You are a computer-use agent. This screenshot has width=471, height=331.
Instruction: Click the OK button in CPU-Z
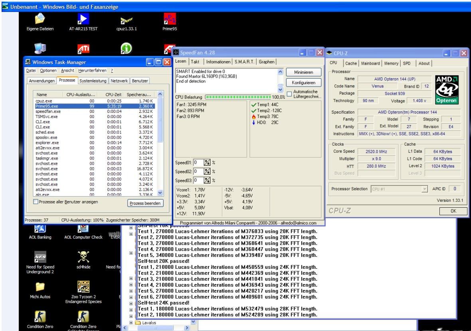pyautogui.click(x=453, y=211)
